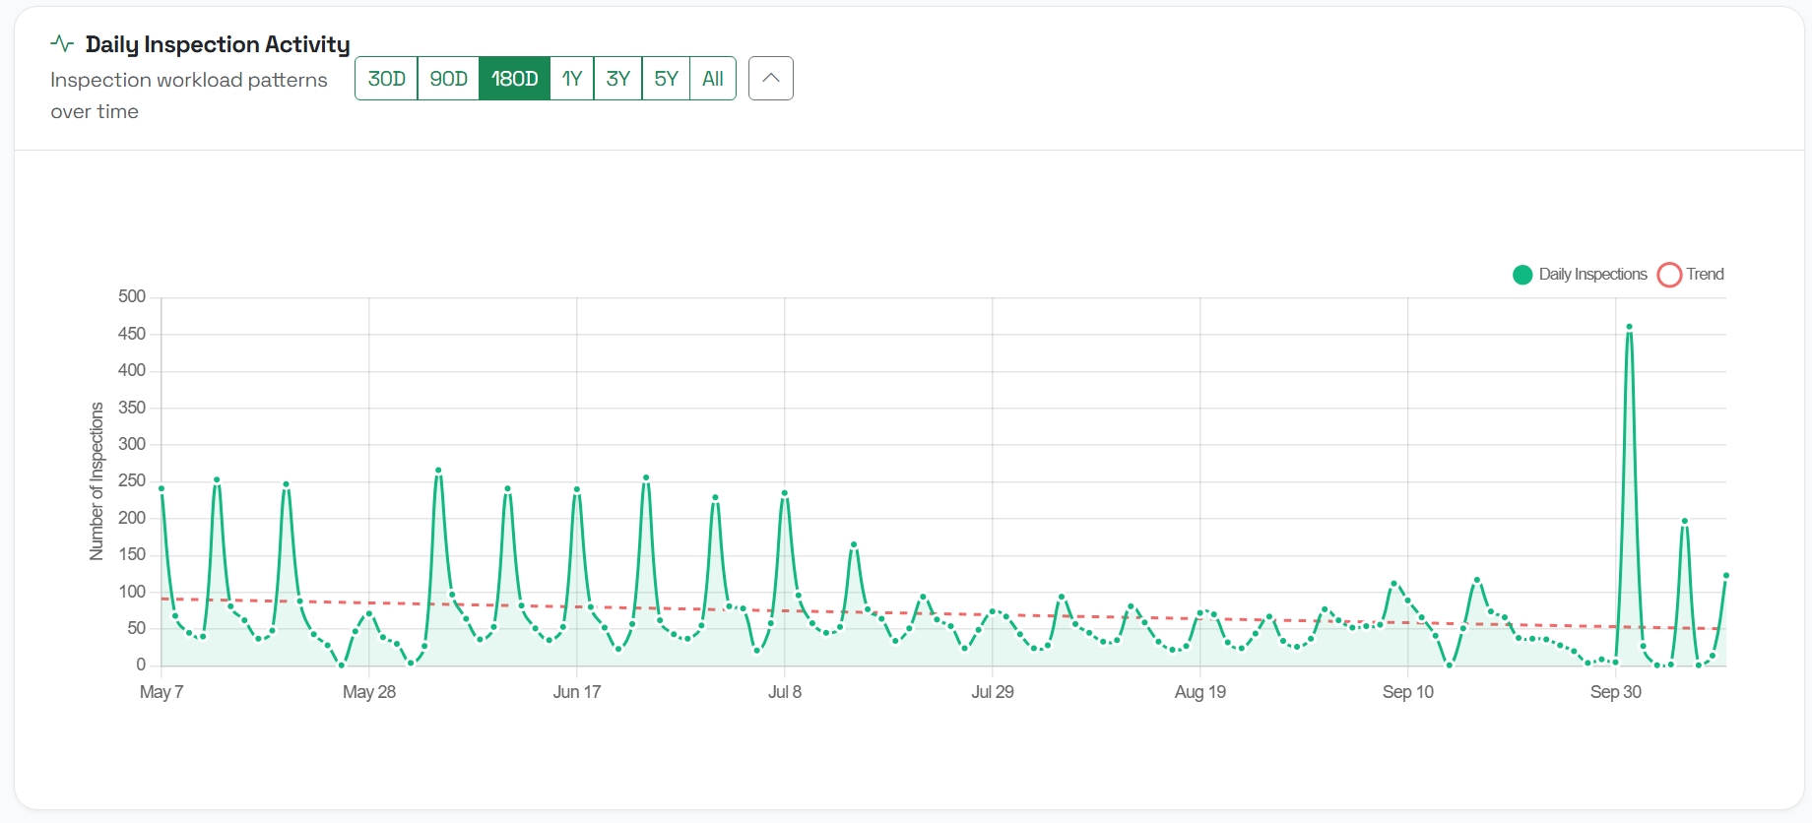Click the Number of Inspections axis title
The image size is (1812, 823).
pyautogui.click(x=97, y=481)
